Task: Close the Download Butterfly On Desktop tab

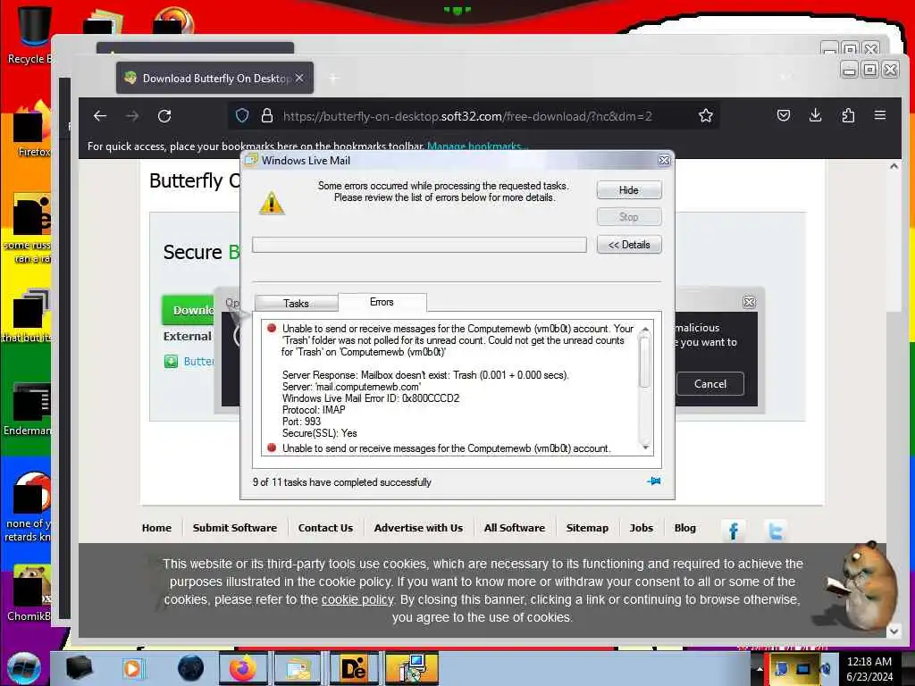Action: pyautogui.click(x=298, y=78)
